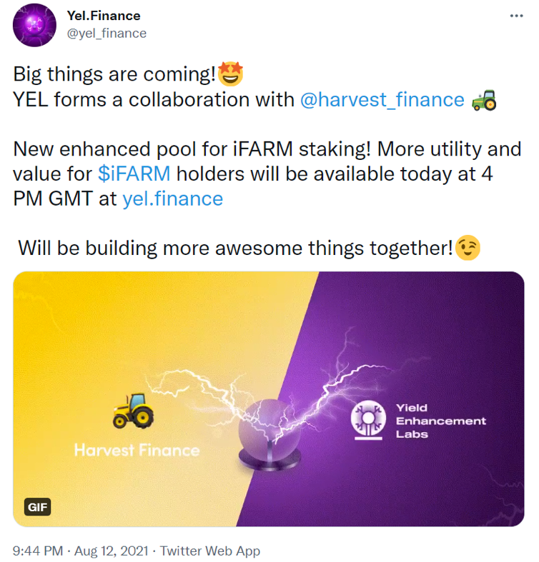Viewport: 539px width, 562px height.
Task: Click the $iFARM cashtag
Action: click(134, 174)
